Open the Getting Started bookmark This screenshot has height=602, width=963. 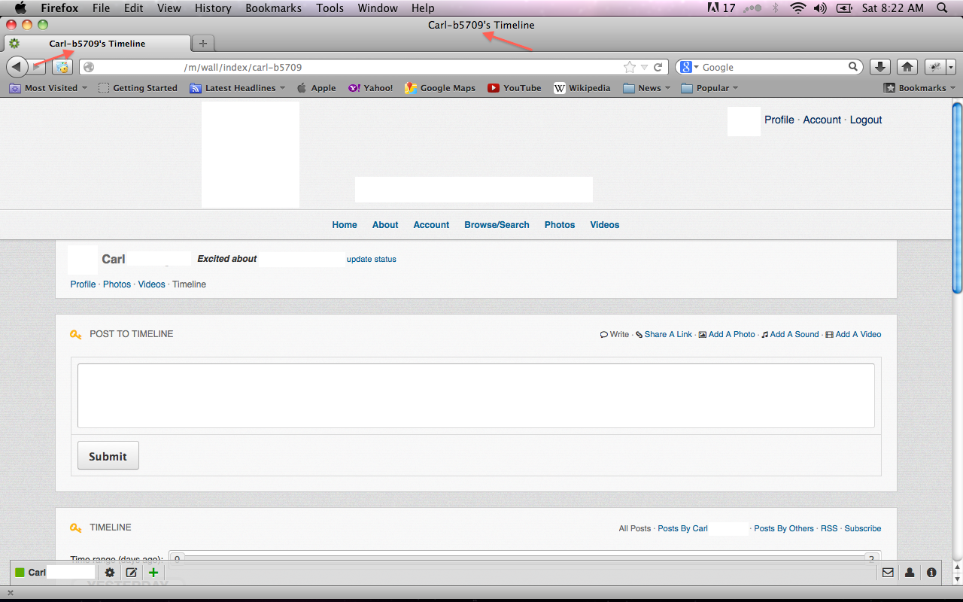[x=138, y=88]
